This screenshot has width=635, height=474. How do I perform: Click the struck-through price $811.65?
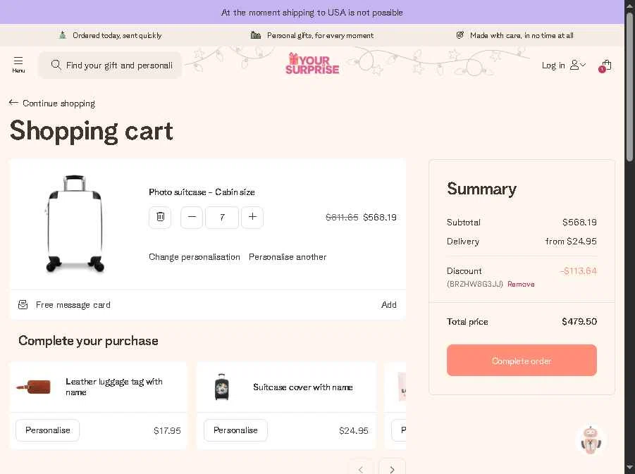[342, 218]
